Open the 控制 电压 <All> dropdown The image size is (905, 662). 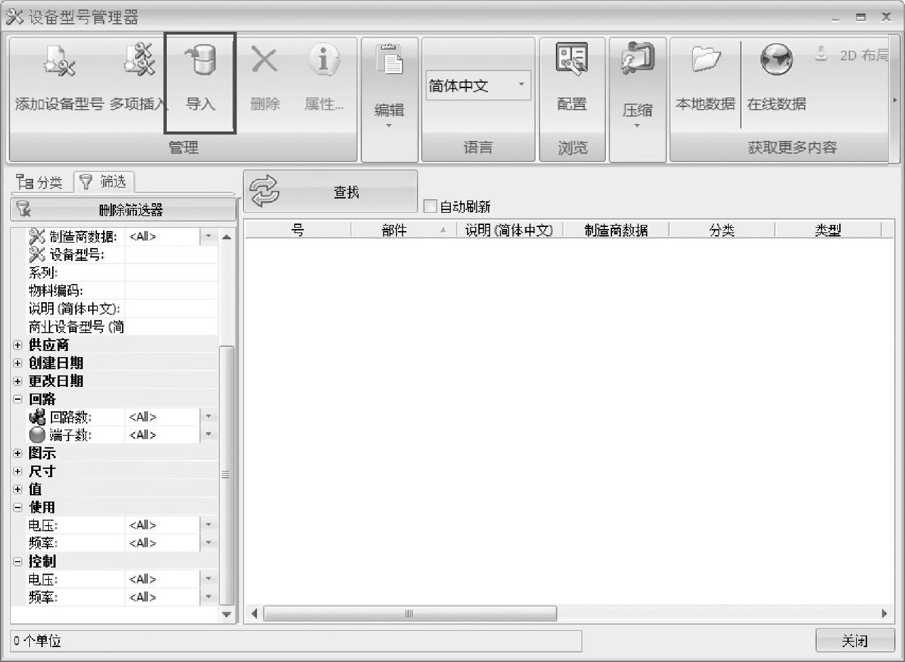click(209, 579)
